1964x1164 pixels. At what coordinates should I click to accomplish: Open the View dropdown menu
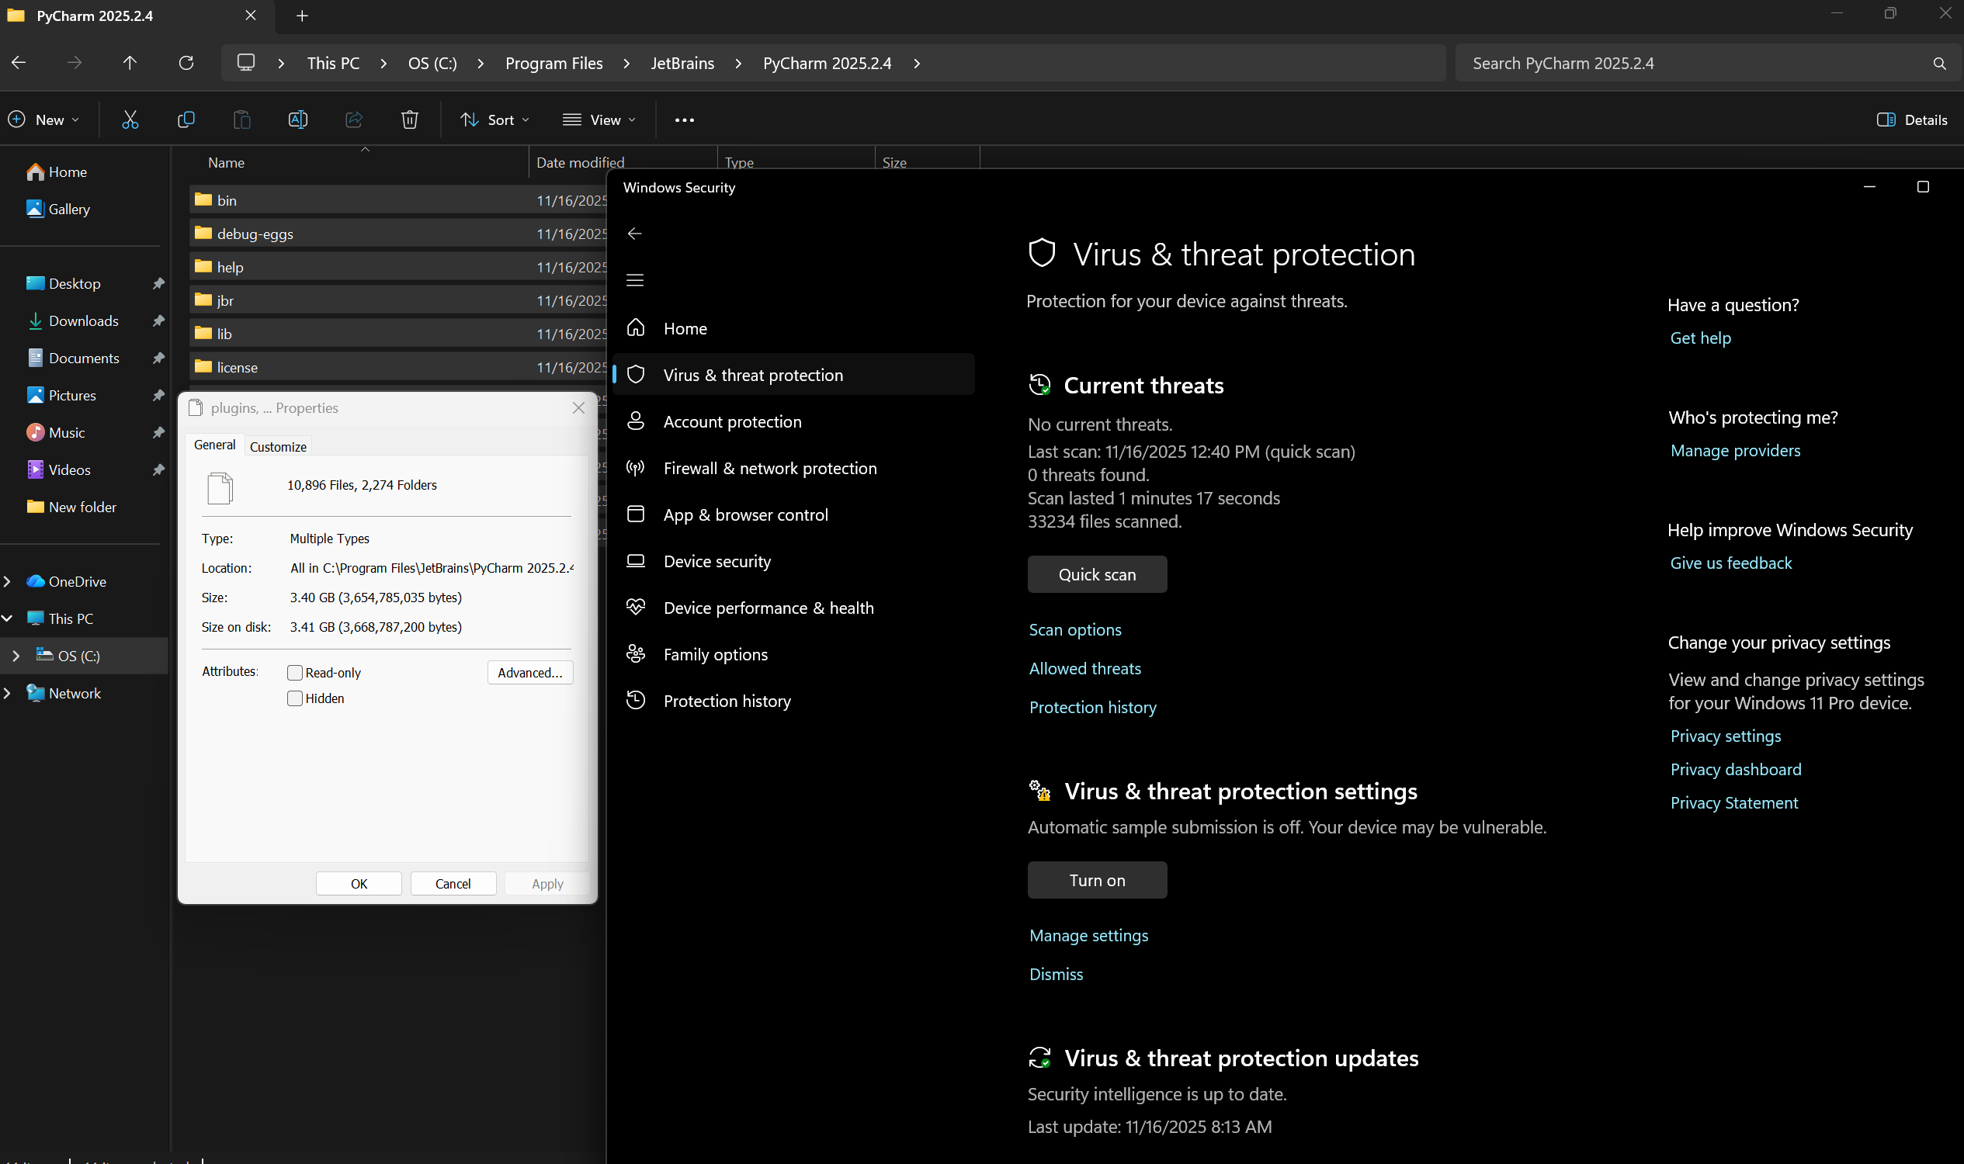tap(599, 120)
